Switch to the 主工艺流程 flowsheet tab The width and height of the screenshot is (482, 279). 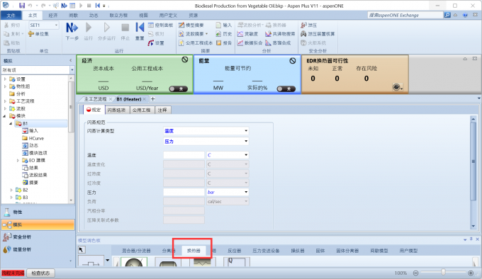pos(95,99)
